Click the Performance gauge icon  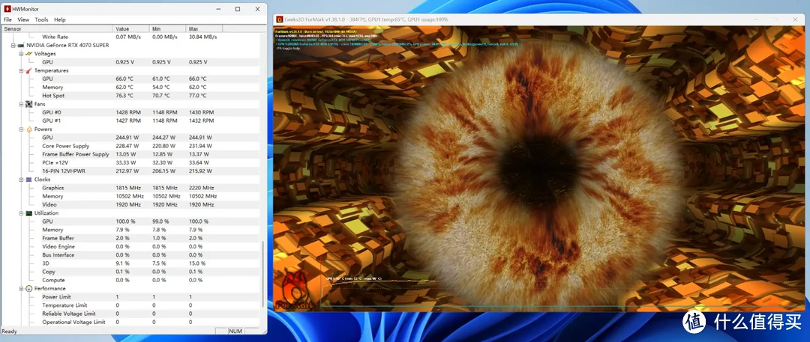pyautogui.click(x=29, y=288)
